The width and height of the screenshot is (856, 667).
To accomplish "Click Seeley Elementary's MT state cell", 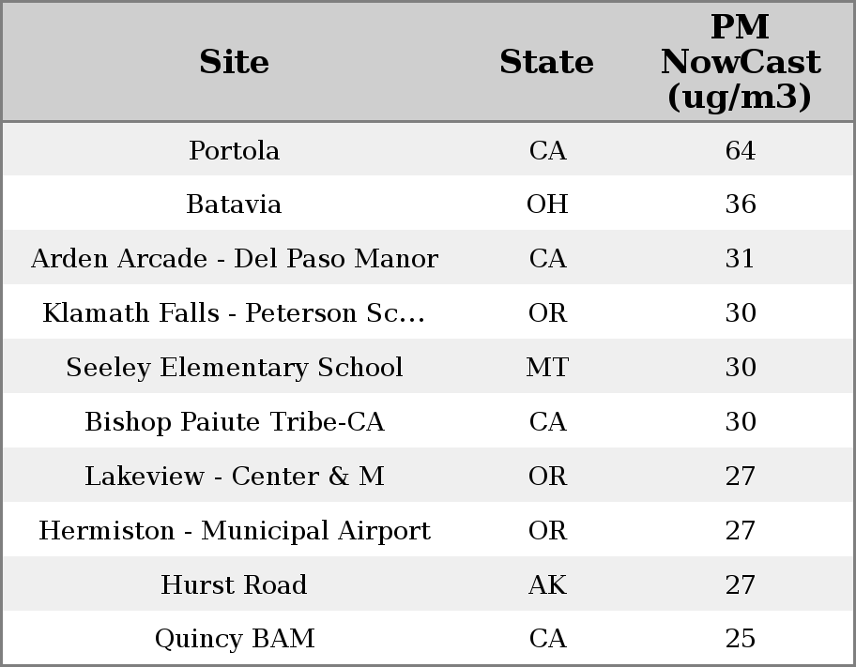I will click(x=547, y=368).
